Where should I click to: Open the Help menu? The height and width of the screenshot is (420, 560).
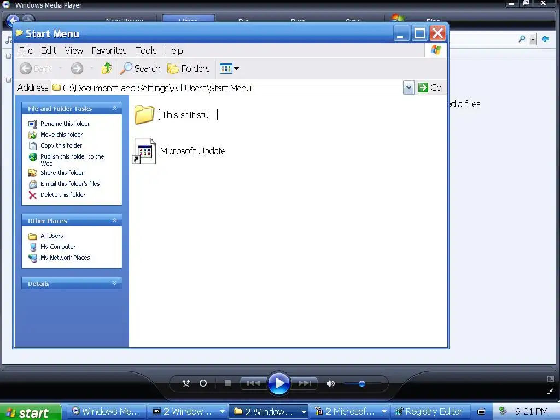point(174,50)
